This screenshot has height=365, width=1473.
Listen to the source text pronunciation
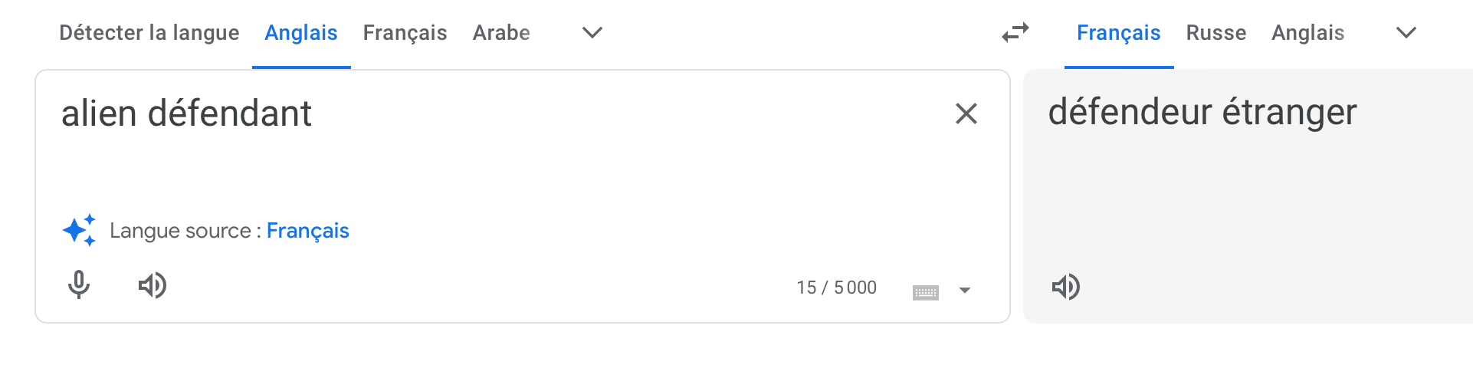[152, 285]
